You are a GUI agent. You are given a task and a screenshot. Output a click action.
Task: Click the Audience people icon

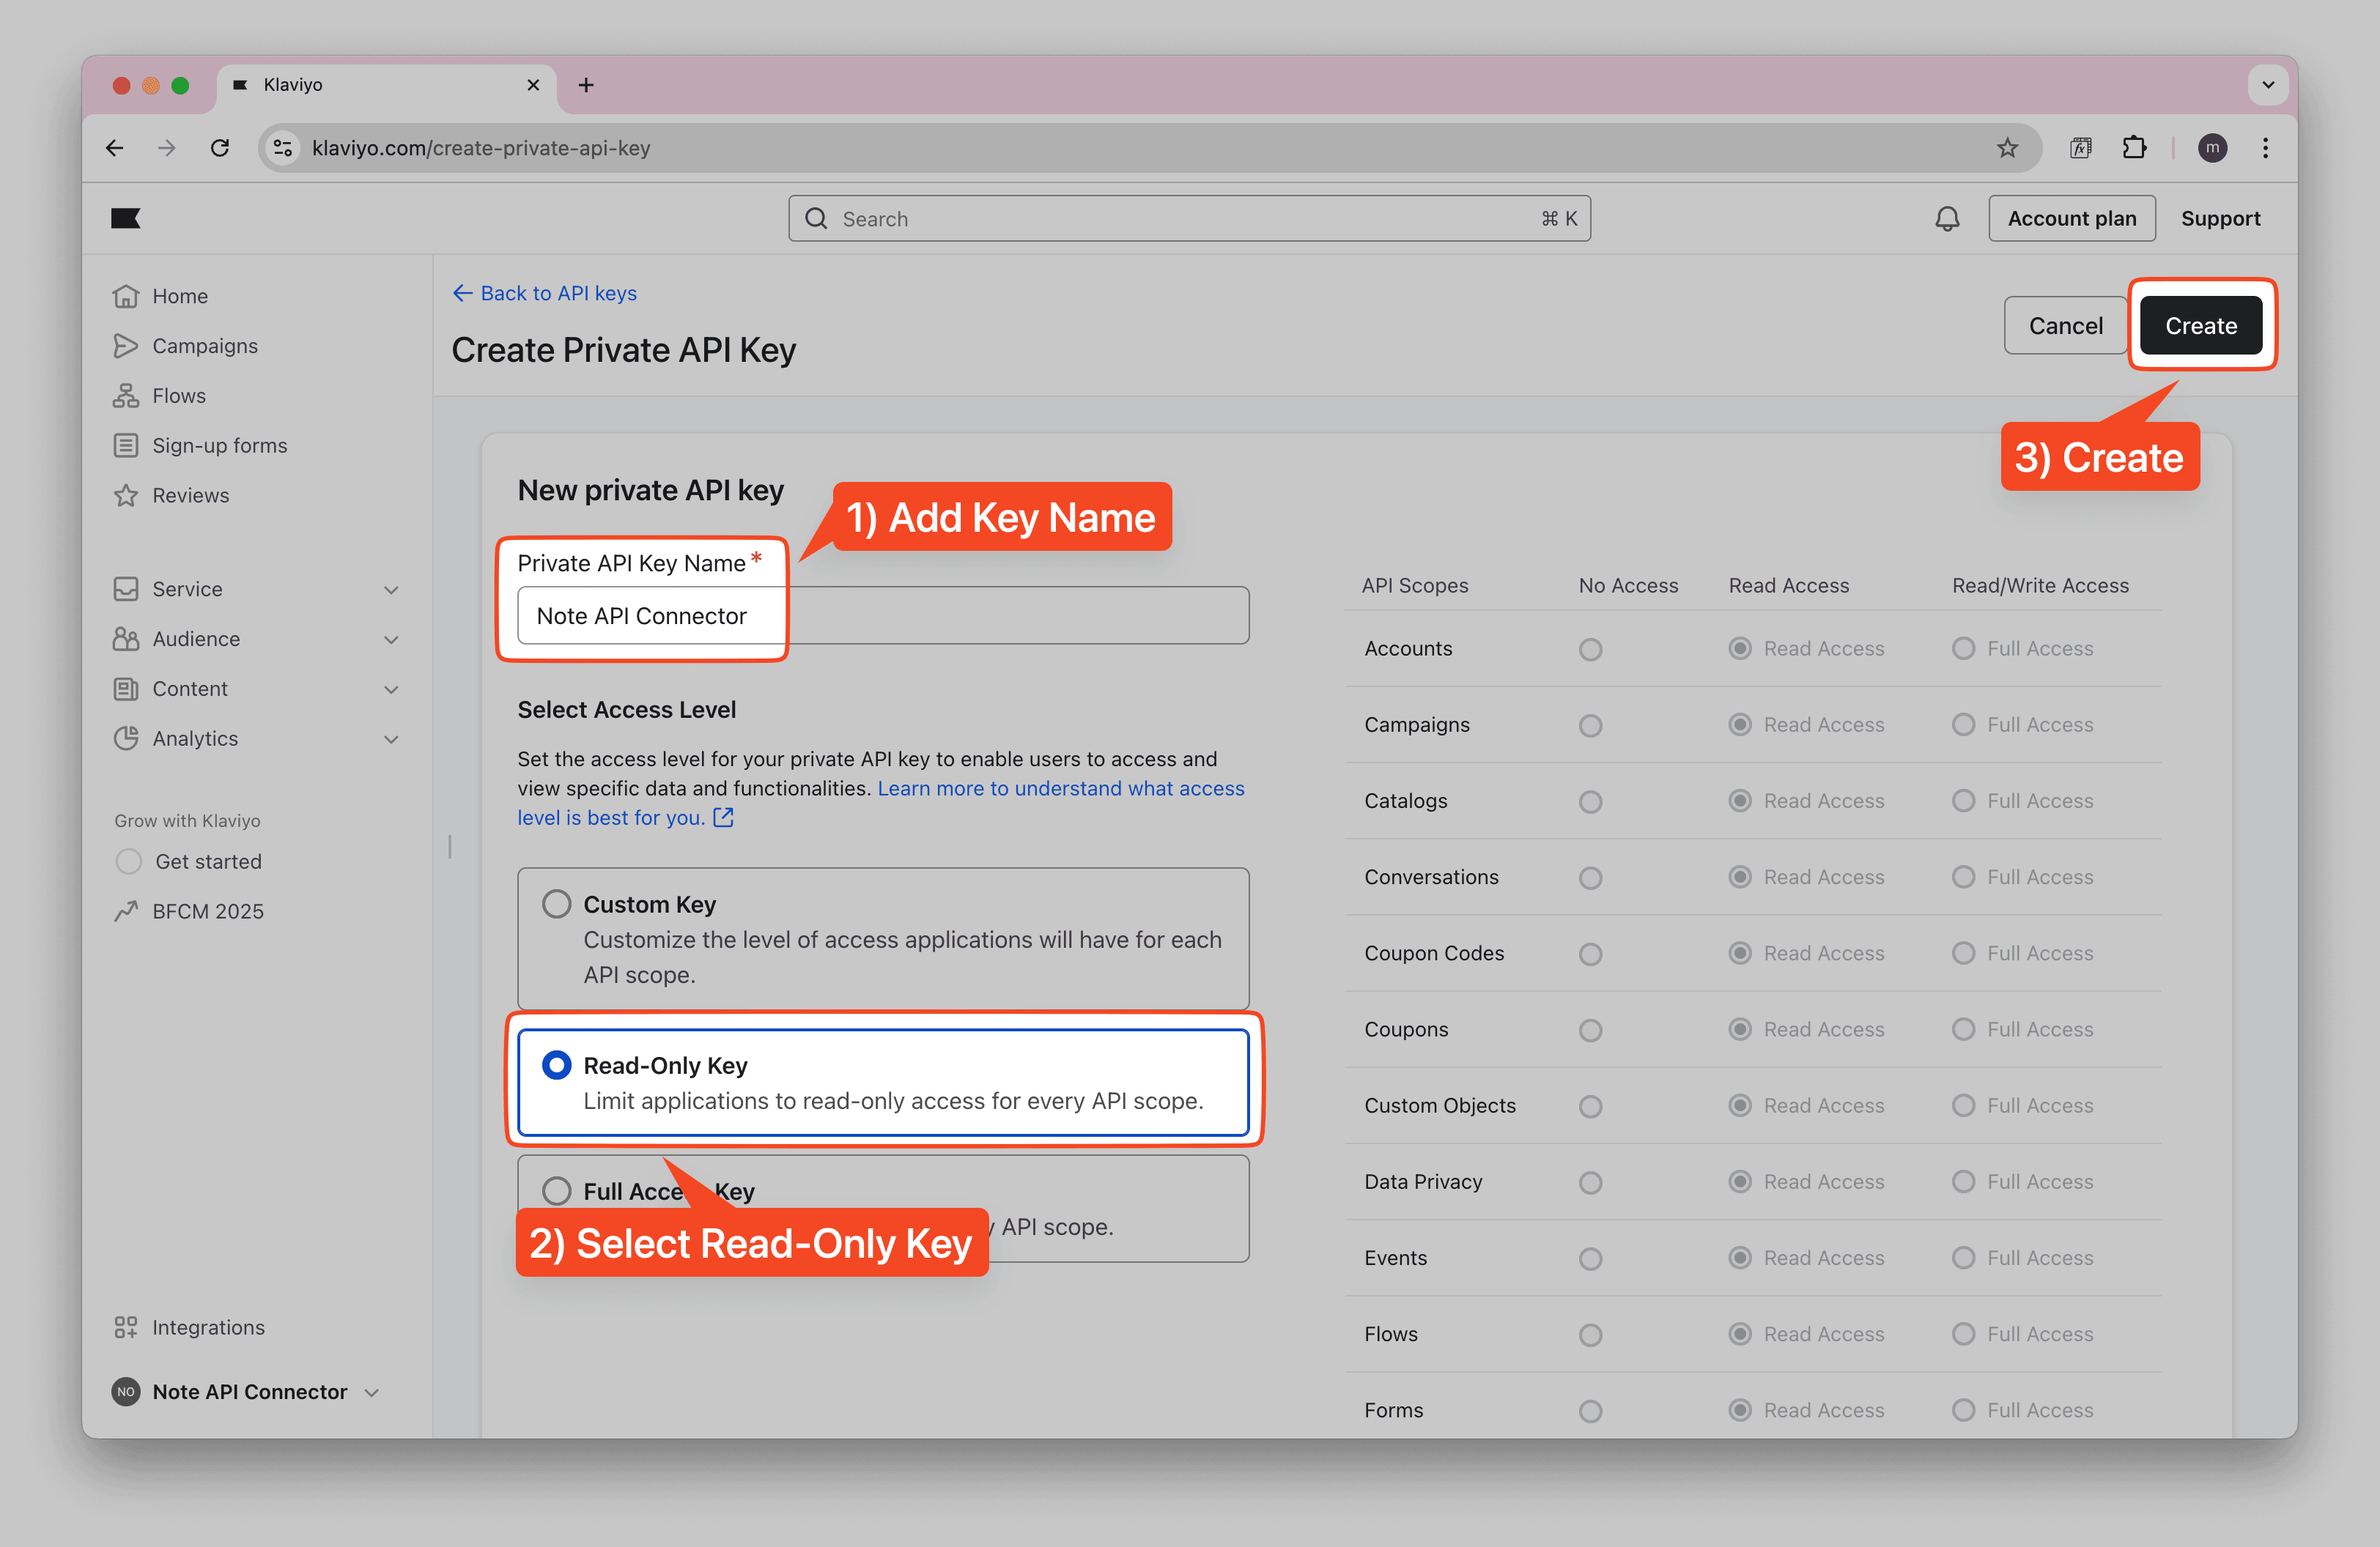pos(126,639)
